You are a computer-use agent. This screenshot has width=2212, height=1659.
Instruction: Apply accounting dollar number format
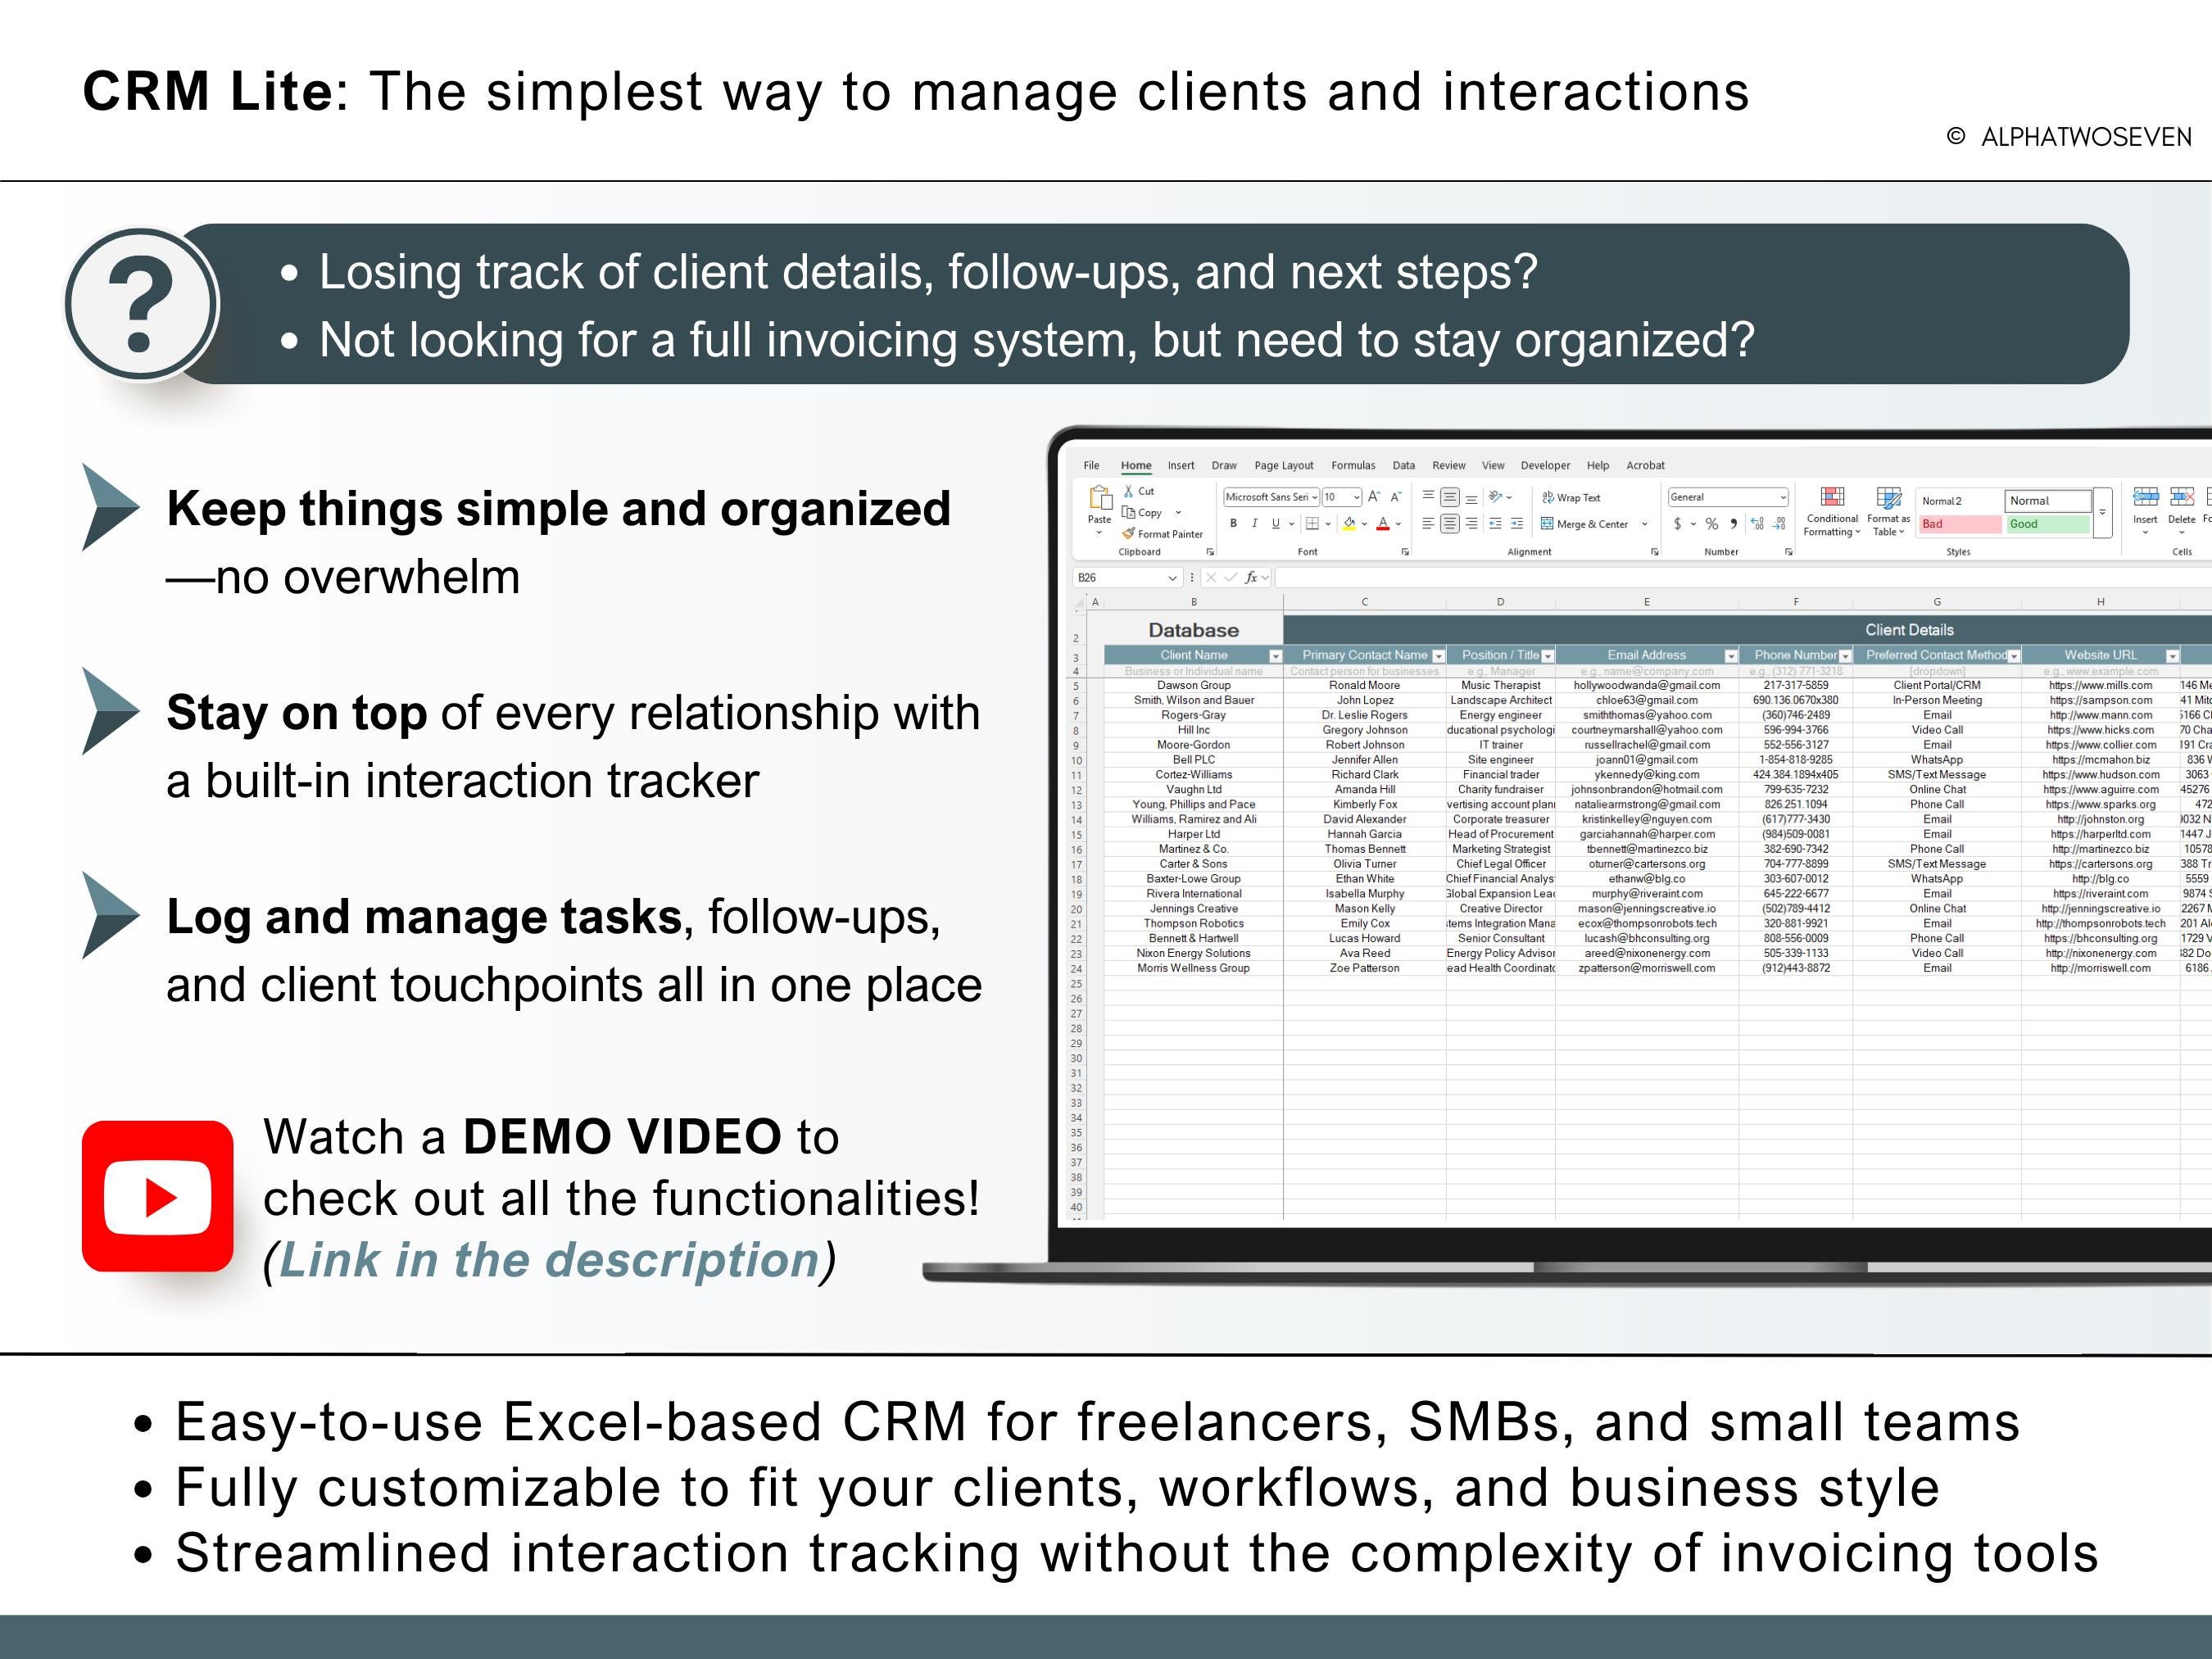pyautogui.click(x=1677, y=523)
